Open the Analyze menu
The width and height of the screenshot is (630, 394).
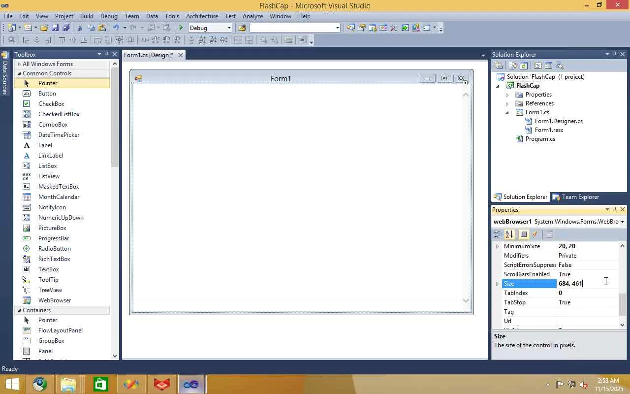coord(252,16)
